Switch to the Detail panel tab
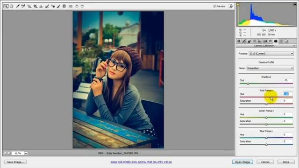The width and height of the screenshot is (299, 168). point(249,41)
